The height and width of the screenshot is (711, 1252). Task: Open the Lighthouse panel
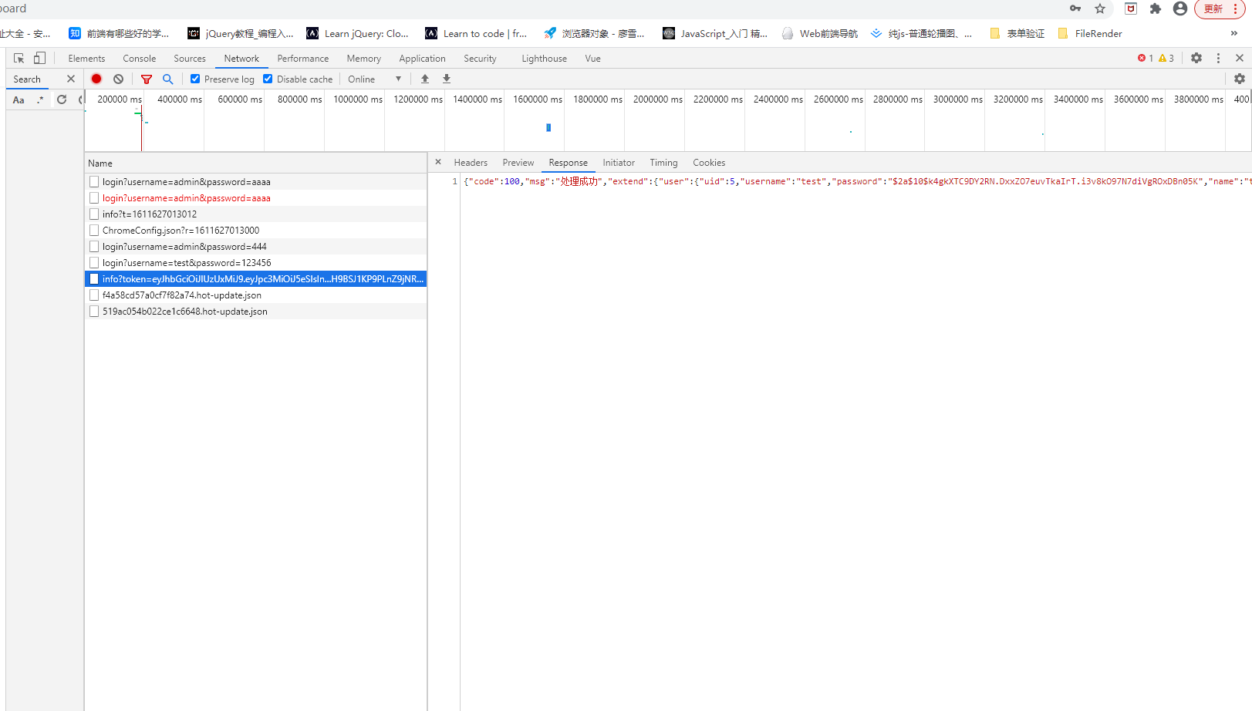point(543,58)
